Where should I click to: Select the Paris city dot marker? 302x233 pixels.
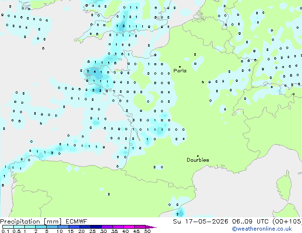tap(180, 67)
